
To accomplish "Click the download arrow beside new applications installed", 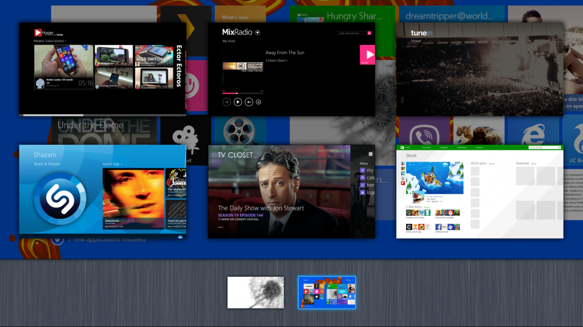I will click(57, 240).
